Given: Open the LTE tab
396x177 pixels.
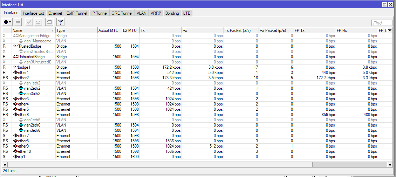Looking at the screenshot, I should click(187, 13).
